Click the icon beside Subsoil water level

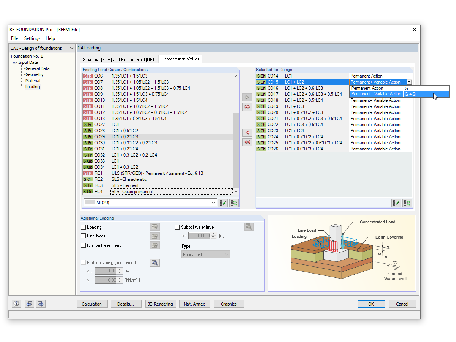[249, 226]
